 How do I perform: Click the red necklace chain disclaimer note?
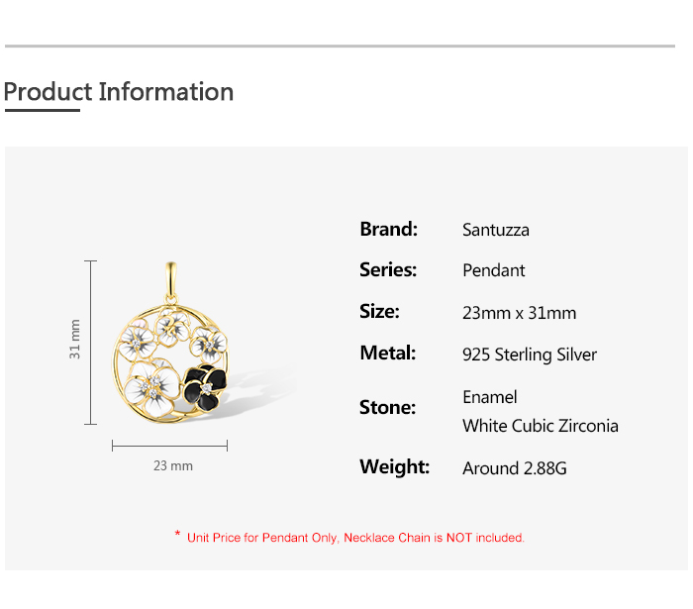[x=355, y=538]
